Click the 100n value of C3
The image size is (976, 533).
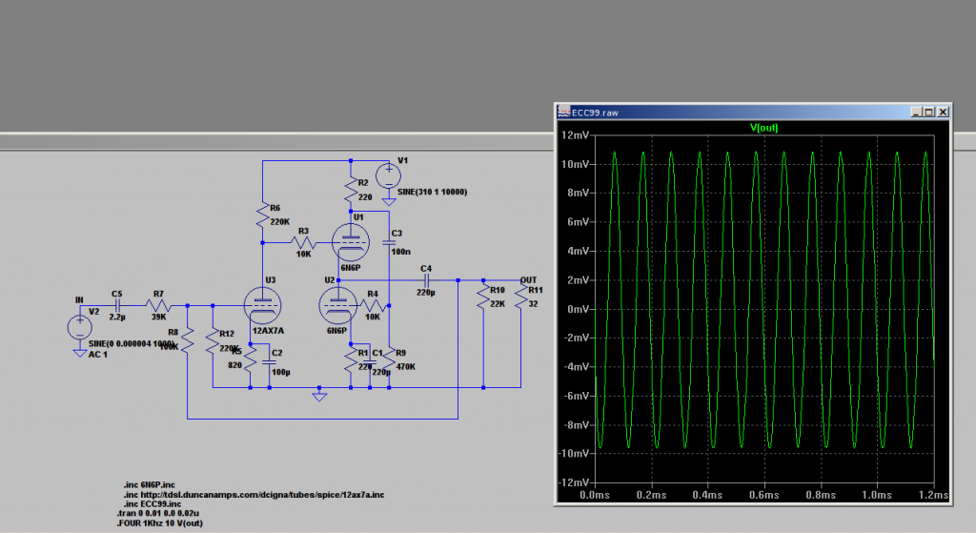[401, 252]
